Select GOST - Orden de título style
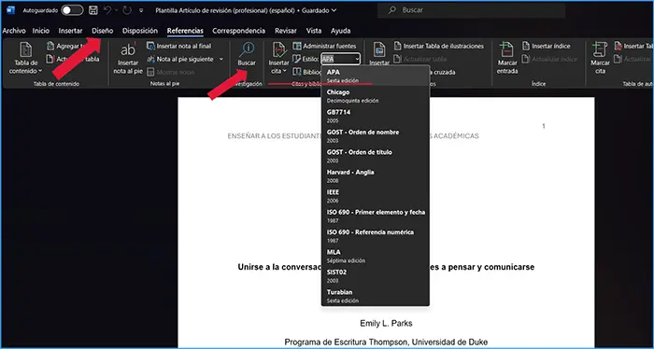Viewport: 654px width, 349px height. (375, 156)
